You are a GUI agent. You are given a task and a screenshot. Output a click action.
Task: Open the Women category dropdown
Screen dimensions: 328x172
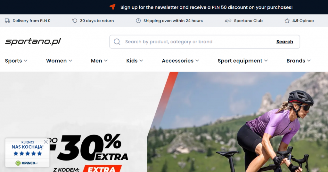(59, 61)
